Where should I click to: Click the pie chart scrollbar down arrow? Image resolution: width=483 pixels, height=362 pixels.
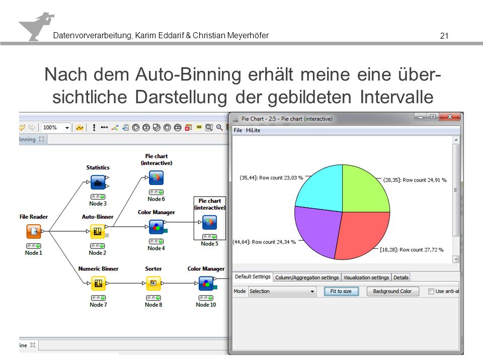[456, 259]
